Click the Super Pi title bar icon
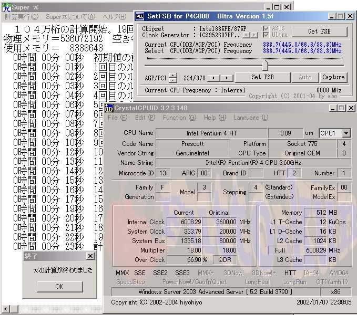The width and height of the screenshot is (357, 315). click(6, 7)
